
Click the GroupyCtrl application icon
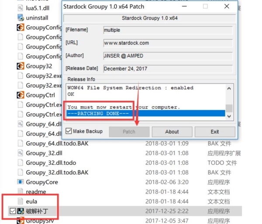(x=21, y=95)
